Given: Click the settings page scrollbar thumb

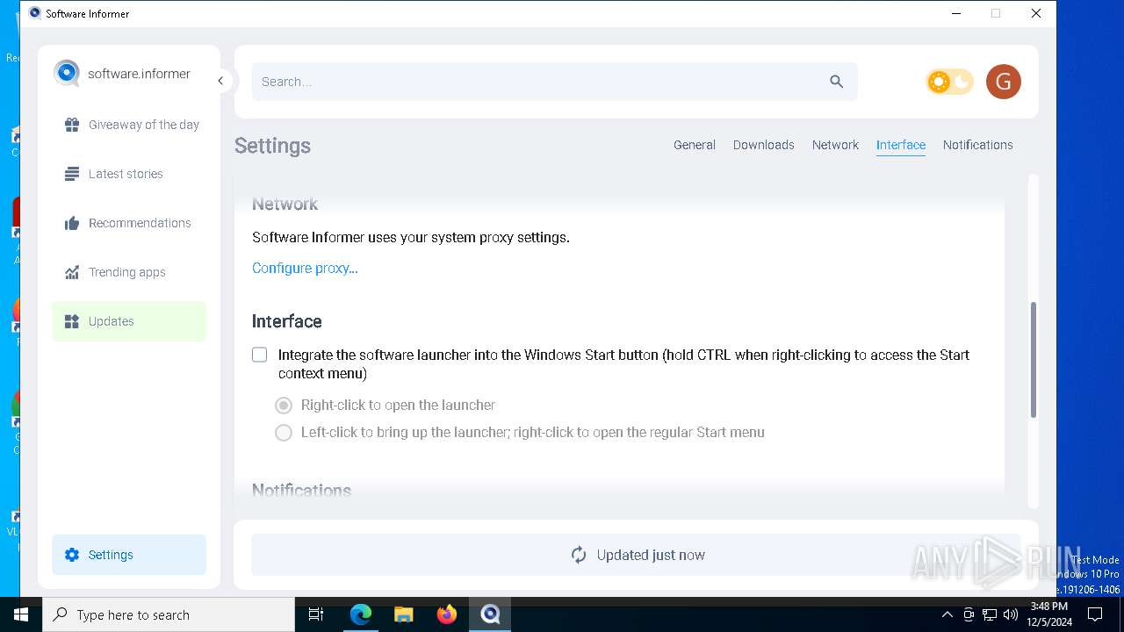Looking at the screenshot, I should pos(1034,360).
